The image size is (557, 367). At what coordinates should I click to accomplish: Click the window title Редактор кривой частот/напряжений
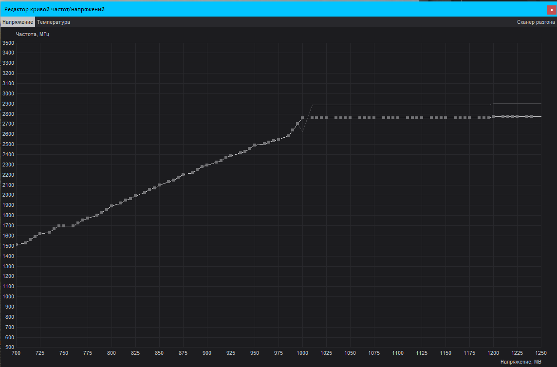tap(55, 9)
